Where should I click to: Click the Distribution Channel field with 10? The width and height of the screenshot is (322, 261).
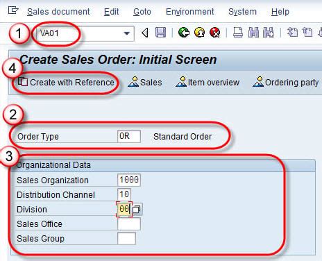pos(124,194)
